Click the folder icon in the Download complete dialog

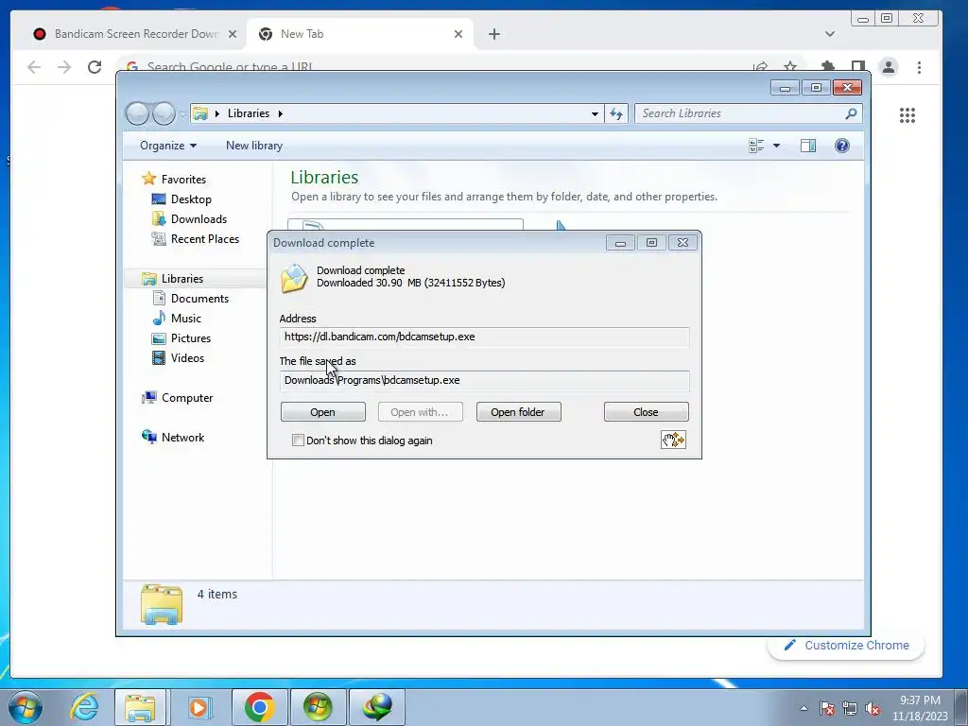(x=294, y=278)
